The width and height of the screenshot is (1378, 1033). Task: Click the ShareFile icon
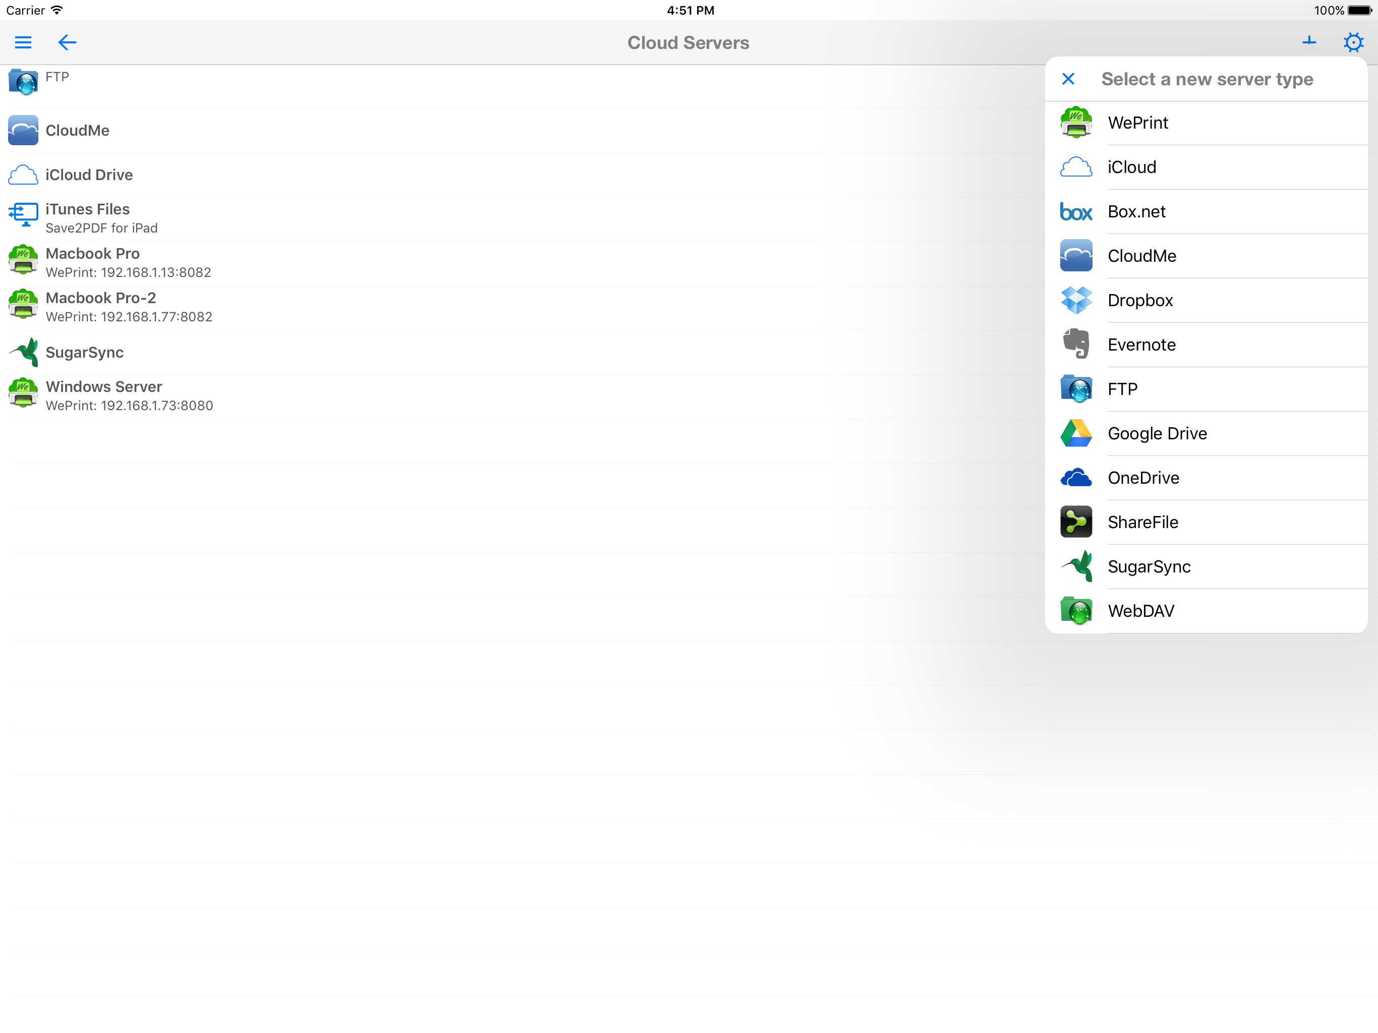pos(1076,522)
